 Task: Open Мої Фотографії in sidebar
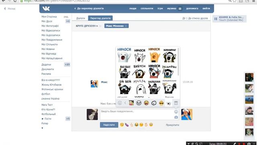pyautogui.click(x=50, y=26)
